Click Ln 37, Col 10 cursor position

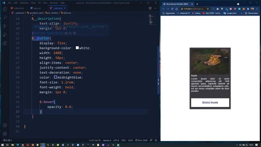pos(95,140)
